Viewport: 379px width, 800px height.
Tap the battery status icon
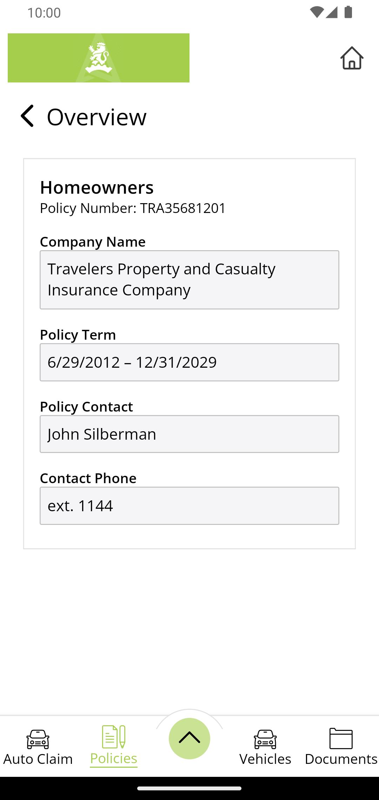pos(348,12)
